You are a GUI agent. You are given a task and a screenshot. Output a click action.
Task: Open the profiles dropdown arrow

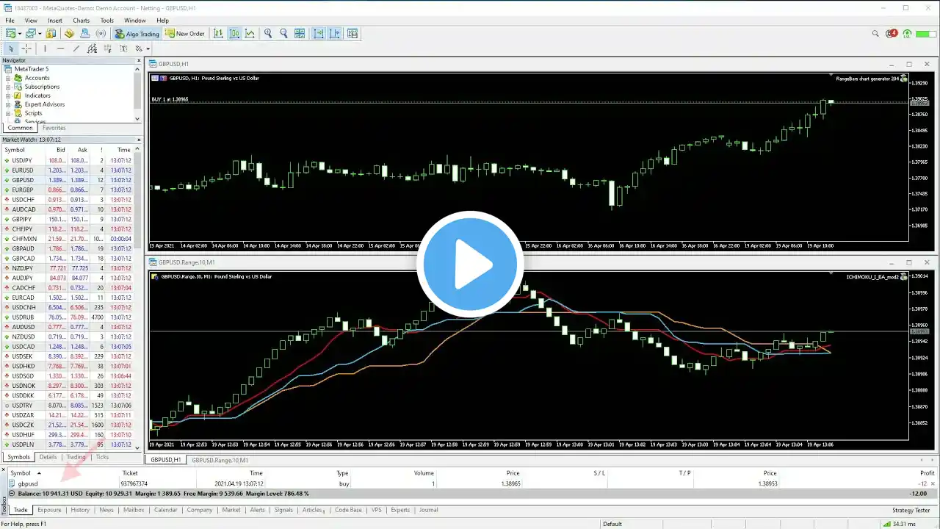(39, 34)
